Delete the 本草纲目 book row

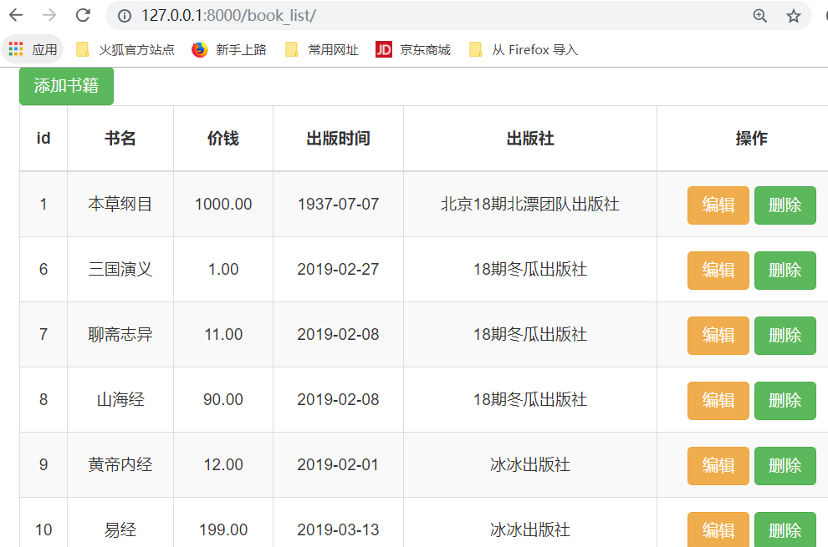tap(785, 205)
